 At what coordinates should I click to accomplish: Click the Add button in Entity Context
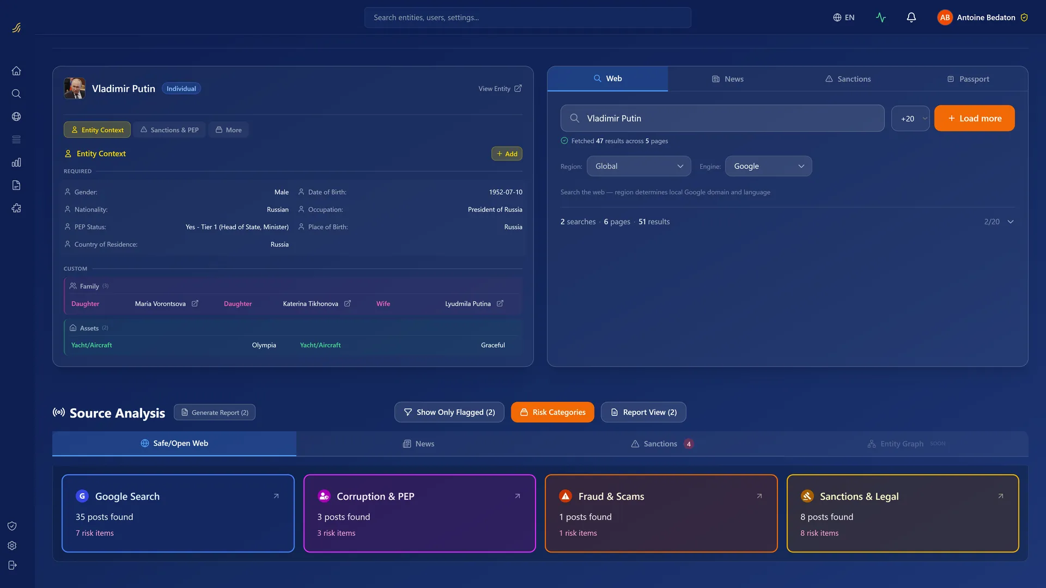(507, 154)
